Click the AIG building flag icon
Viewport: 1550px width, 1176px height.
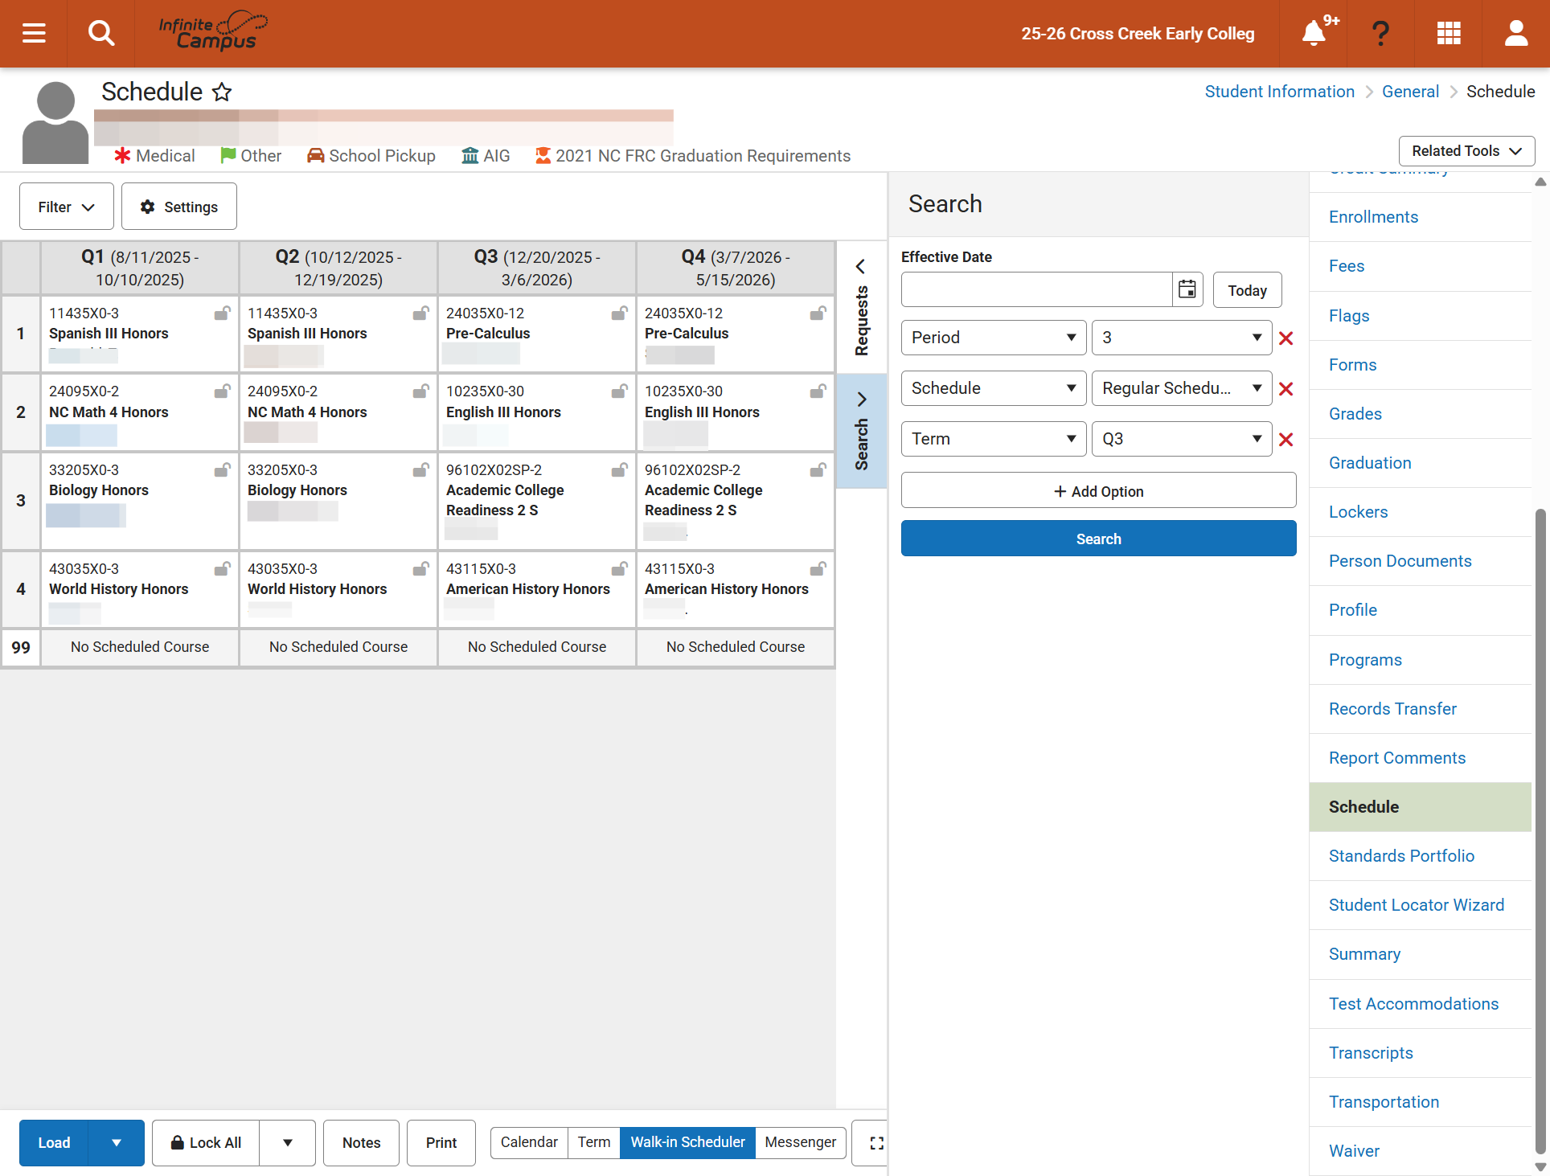(x=470, y=156)
